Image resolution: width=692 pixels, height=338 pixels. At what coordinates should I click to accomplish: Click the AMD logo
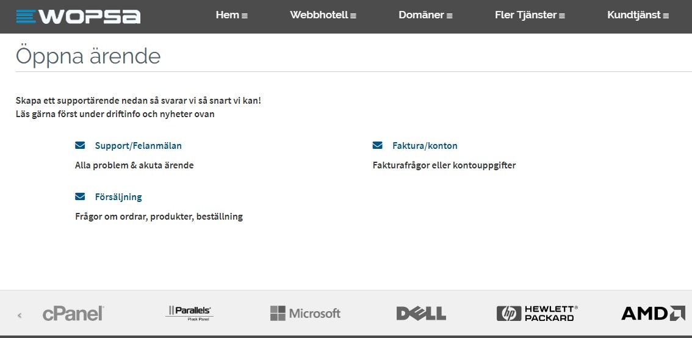pos(653,313)
